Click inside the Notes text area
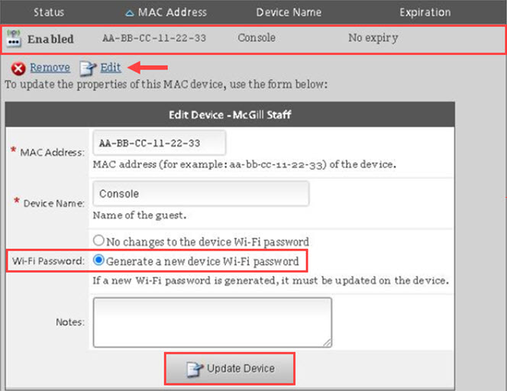The height and width of the screenshot is (391, 507). [x=212, y=322]
